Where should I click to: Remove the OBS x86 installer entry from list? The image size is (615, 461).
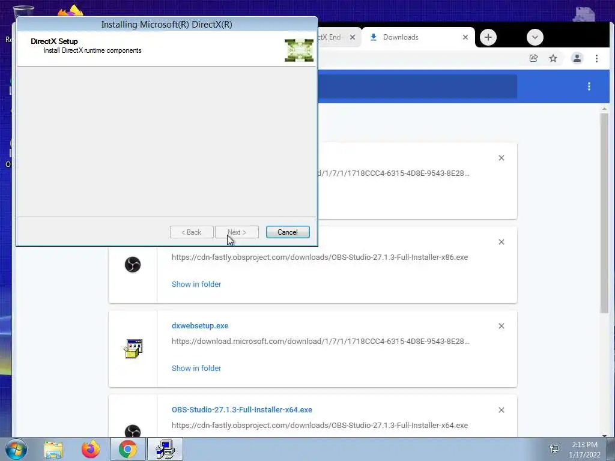point(501,242)
